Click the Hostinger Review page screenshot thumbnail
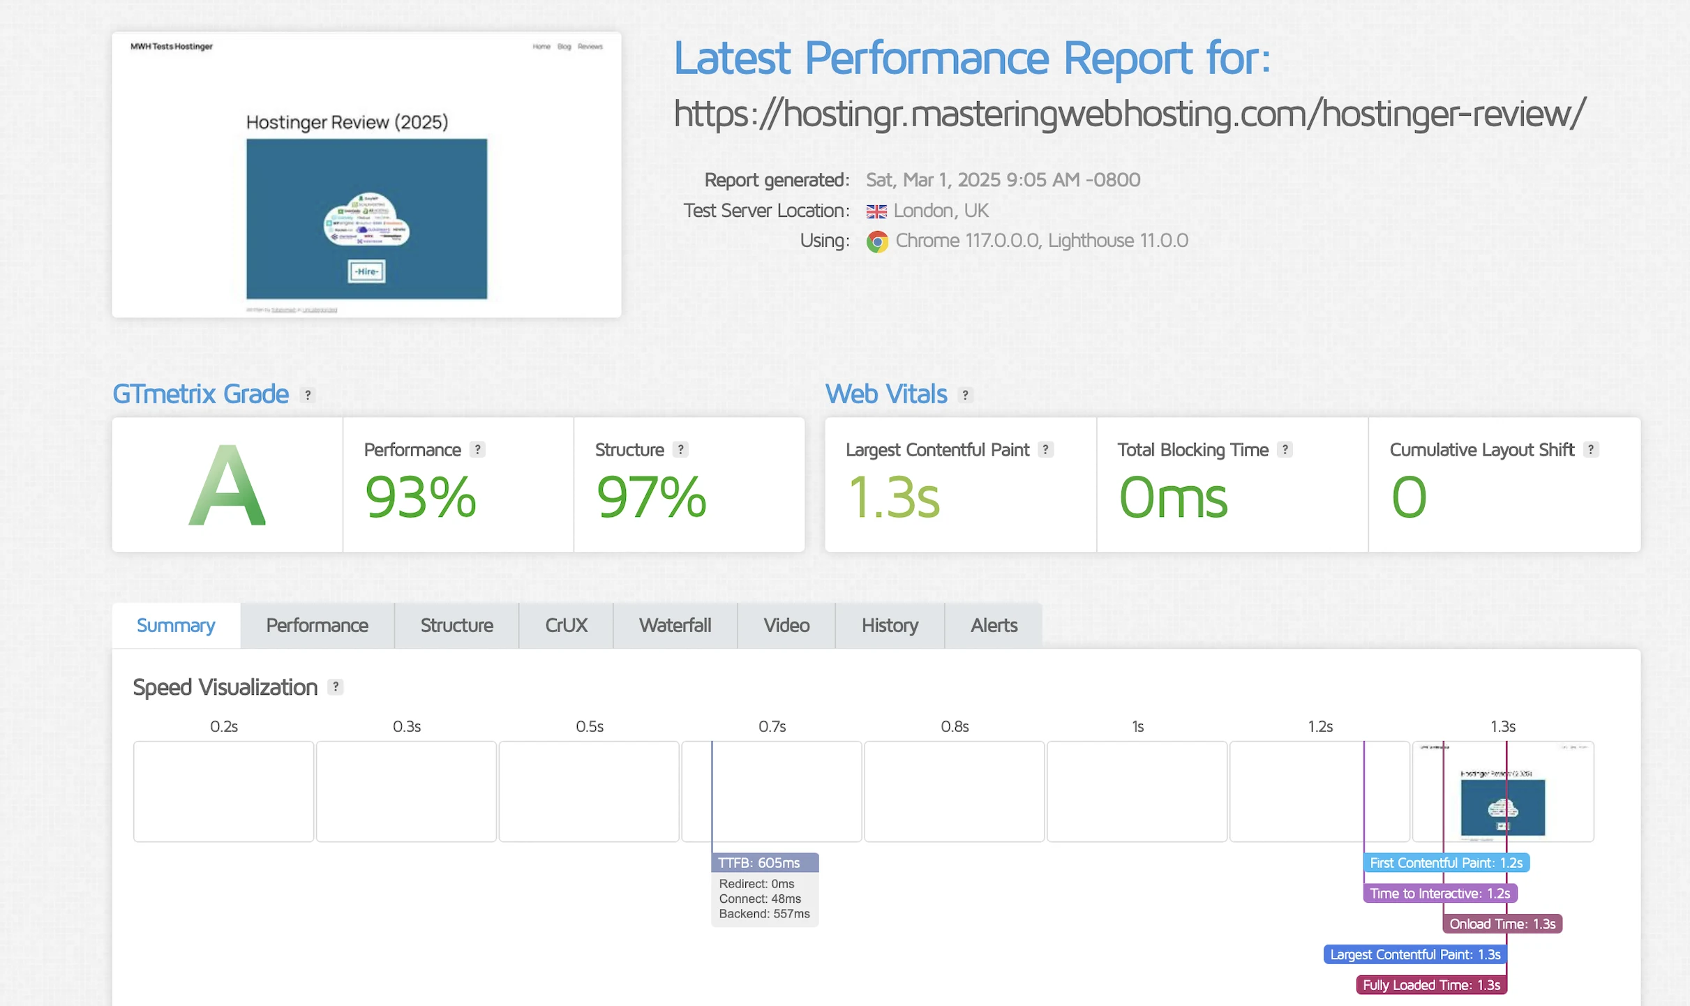This screenshot has height=1006, width=1690. click(366, 175)
